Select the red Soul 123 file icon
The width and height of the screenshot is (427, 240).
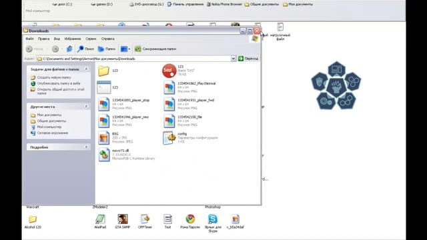point(169,71)
